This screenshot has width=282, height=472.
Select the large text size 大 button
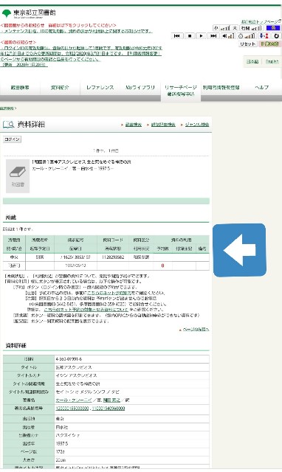[x=235, y=28]
